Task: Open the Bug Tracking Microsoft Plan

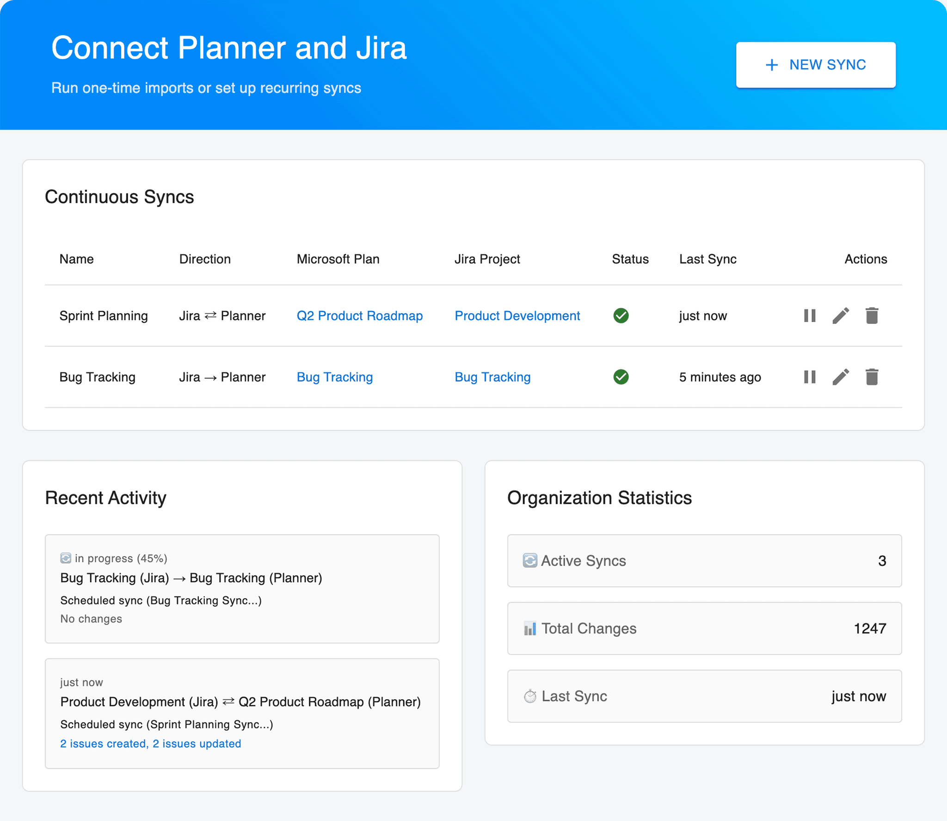Action: 334,377
